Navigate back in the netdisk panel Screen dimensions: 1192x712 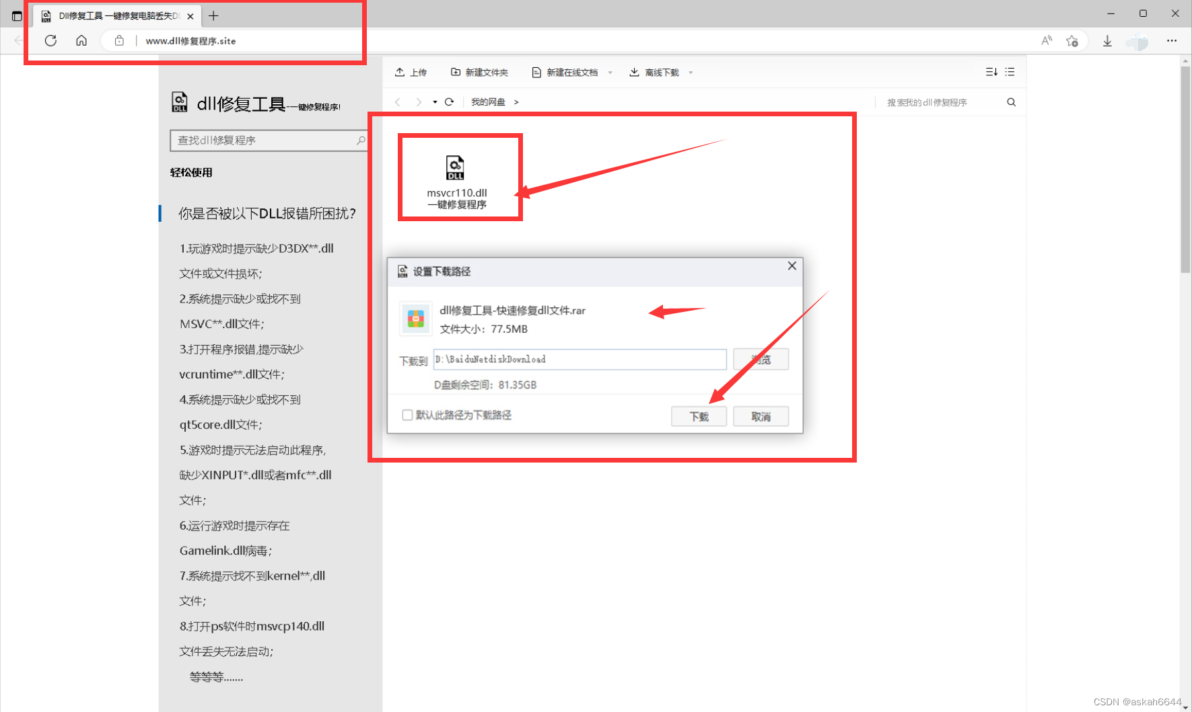click(398, 102)
